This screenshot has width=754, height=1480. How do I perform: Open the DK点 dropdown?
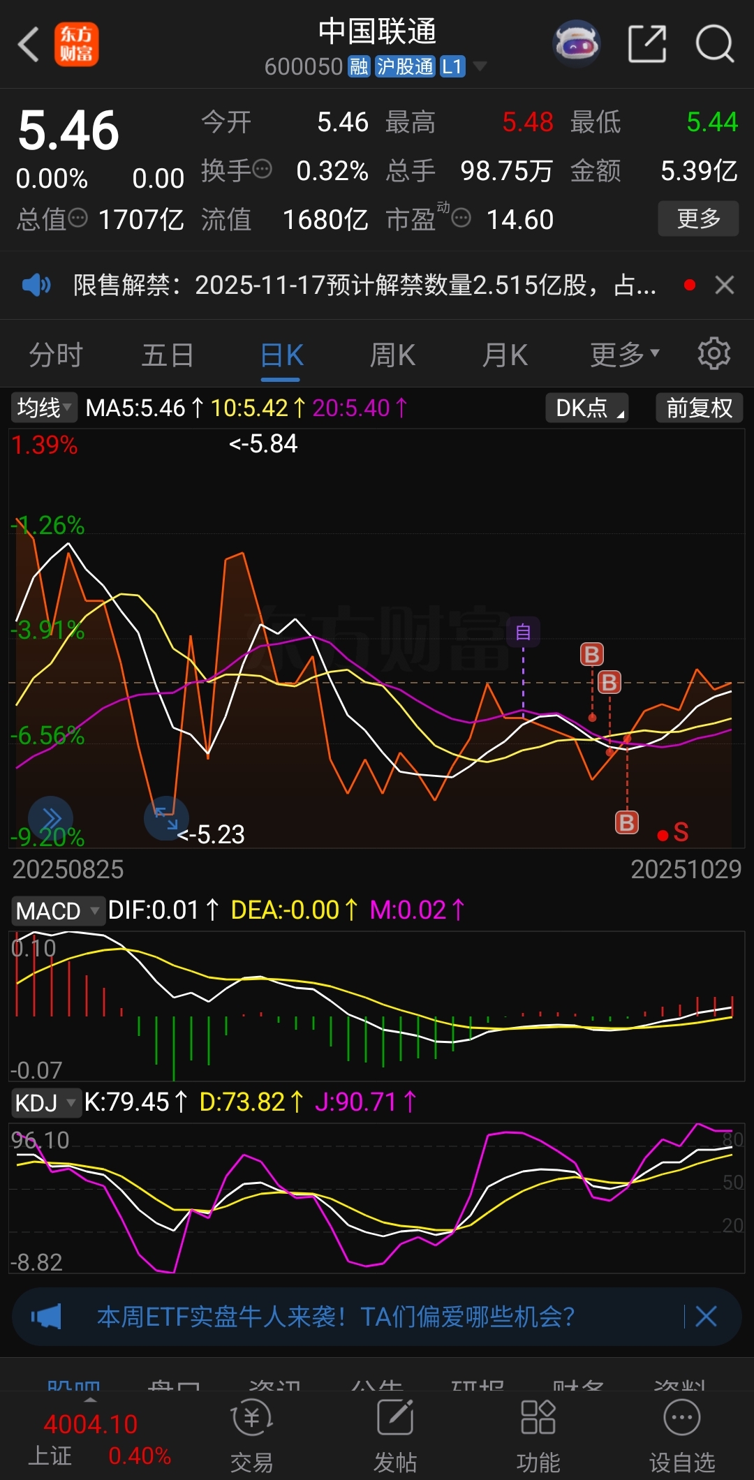tap(587, 408)
